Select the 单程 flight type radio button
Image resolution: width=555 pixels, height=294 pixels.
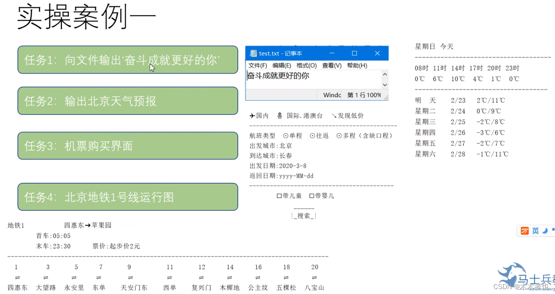point(286,135)
